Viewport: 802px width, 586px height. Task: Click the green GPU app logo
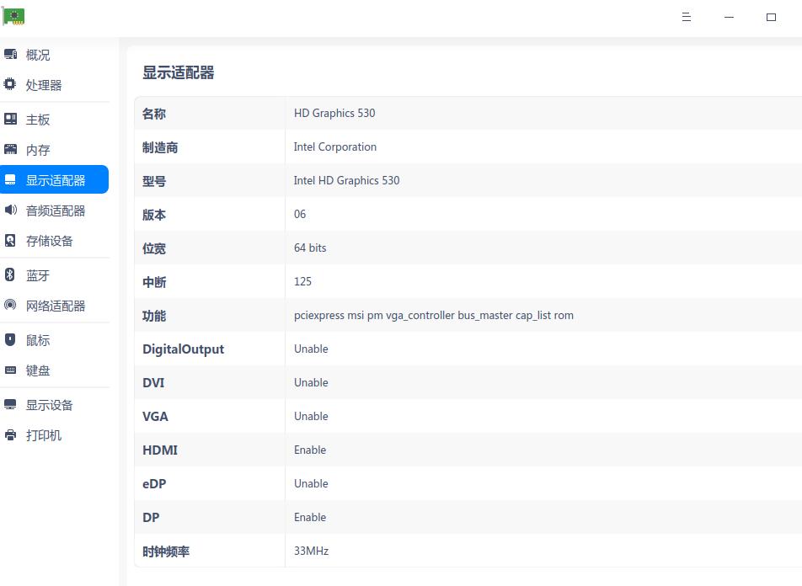(x=13, y=16)
